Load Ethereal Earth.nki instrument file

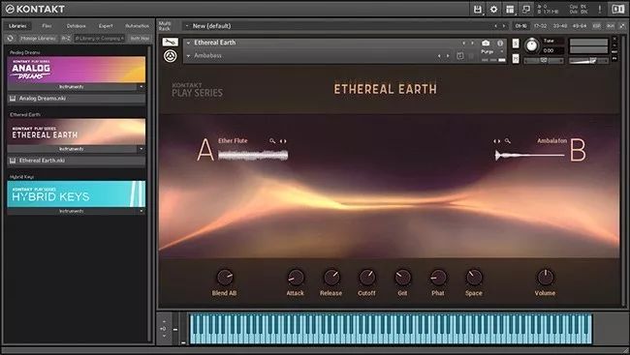tap(77, 161)
